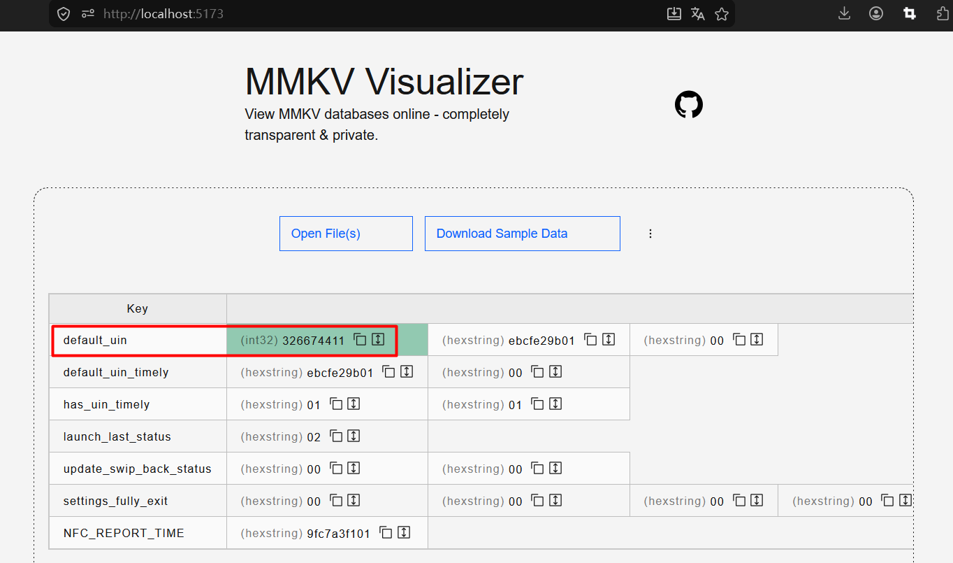Click up-down arrow icon for default_uin_timely's hexstring 00

point(555,372)
